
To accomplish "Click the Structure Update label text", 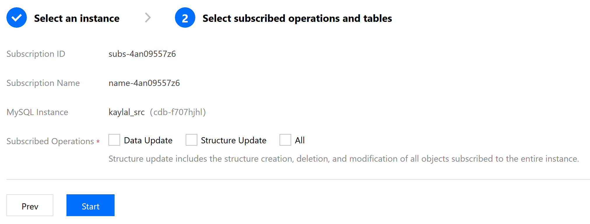I will point(233,140).
